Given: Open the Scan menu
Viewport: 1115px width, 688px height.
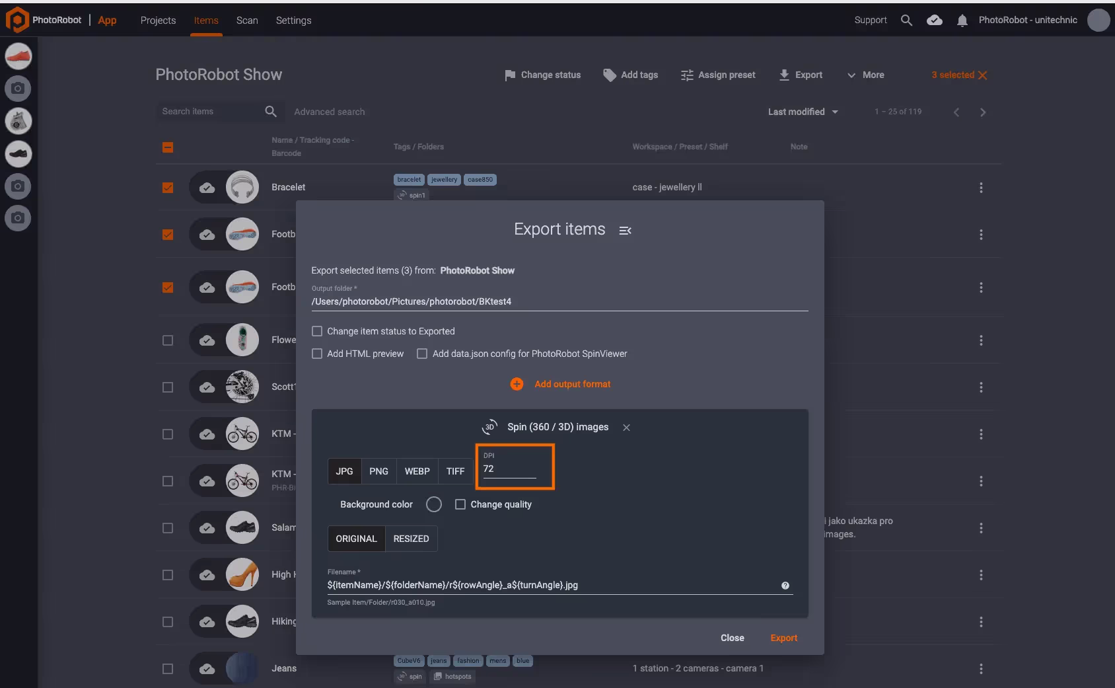Looking at the screenshot, I should point(247,20).
